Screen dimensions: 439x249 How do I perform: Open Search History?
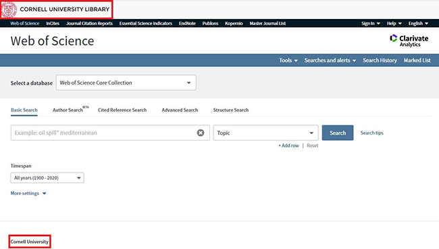coord(380,60)
